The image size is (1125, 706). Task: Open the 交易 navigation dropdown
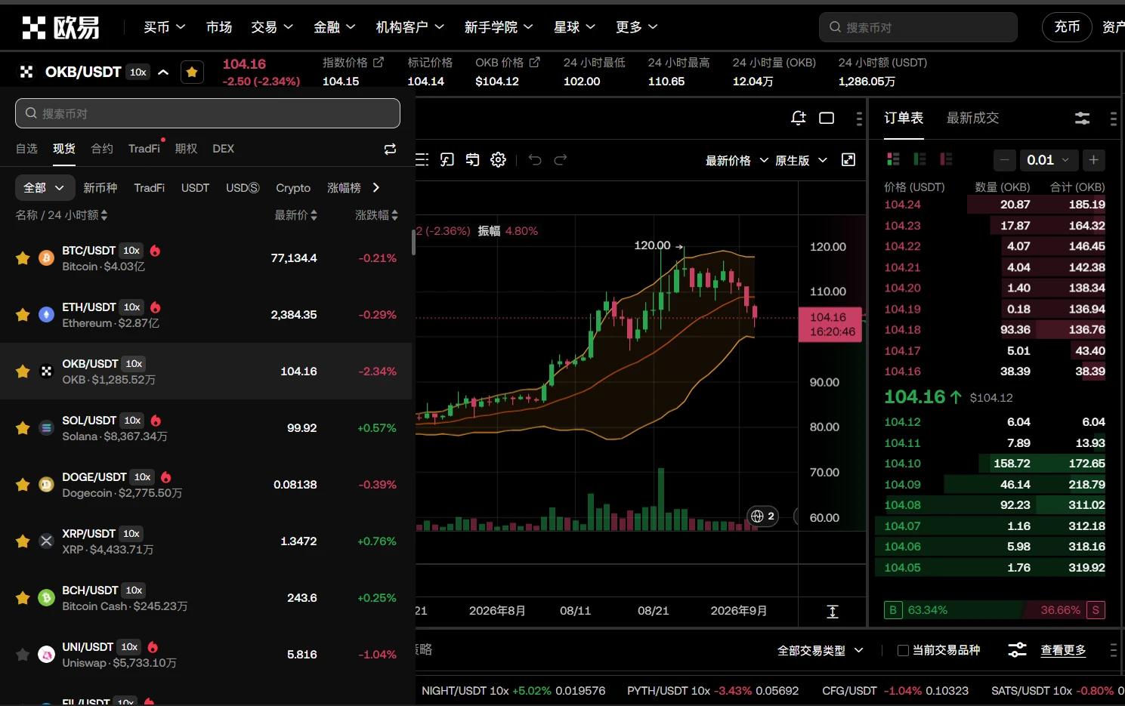[x=272, y=27]
